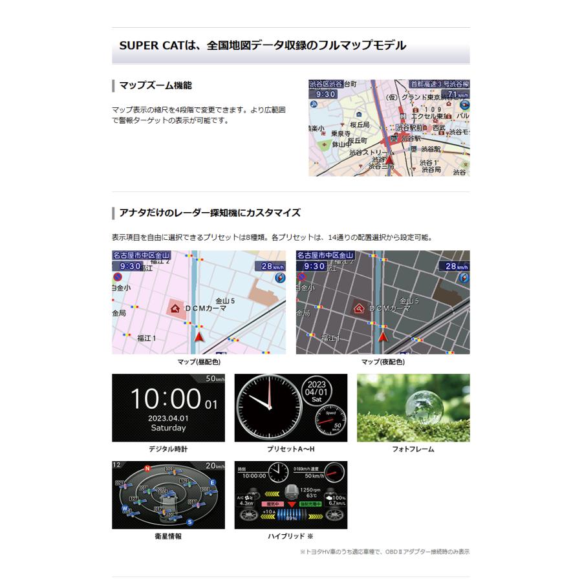
Task: Select the 1250rpm engine gauge icon
Action: (291, 492)
